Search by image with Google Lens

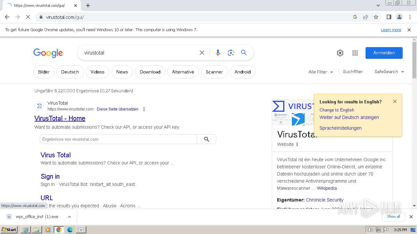click(x=231, y=53)
